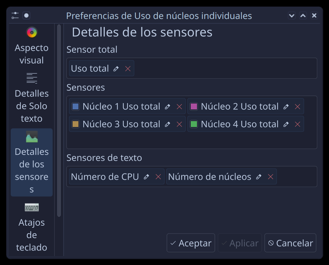Open the window menu icon in titlebar

(x=15, y=16)
